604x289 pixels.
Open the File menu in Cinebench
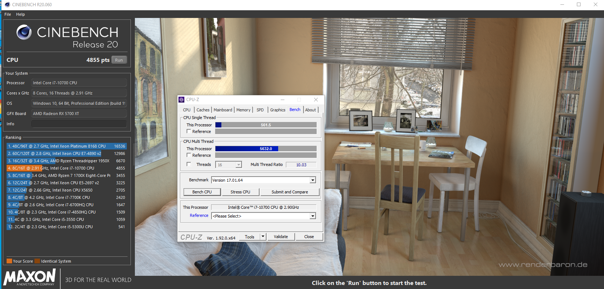[8, 14]
